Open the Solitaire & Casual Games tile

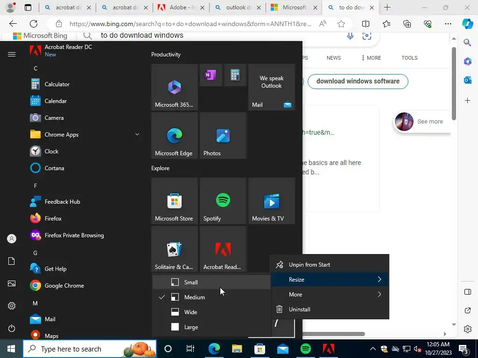pyautogui.click(x=175, y=249)
